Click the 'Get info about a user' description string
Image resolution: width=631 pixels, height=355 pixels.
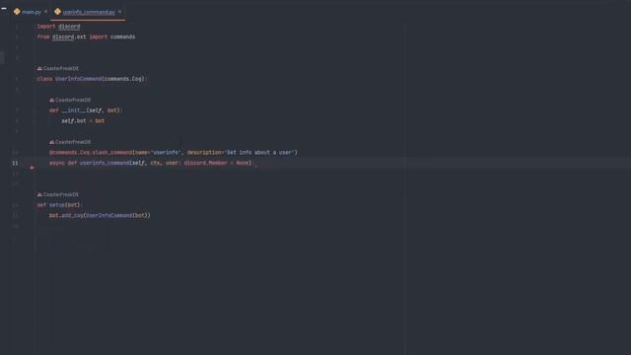click(259, 153)
